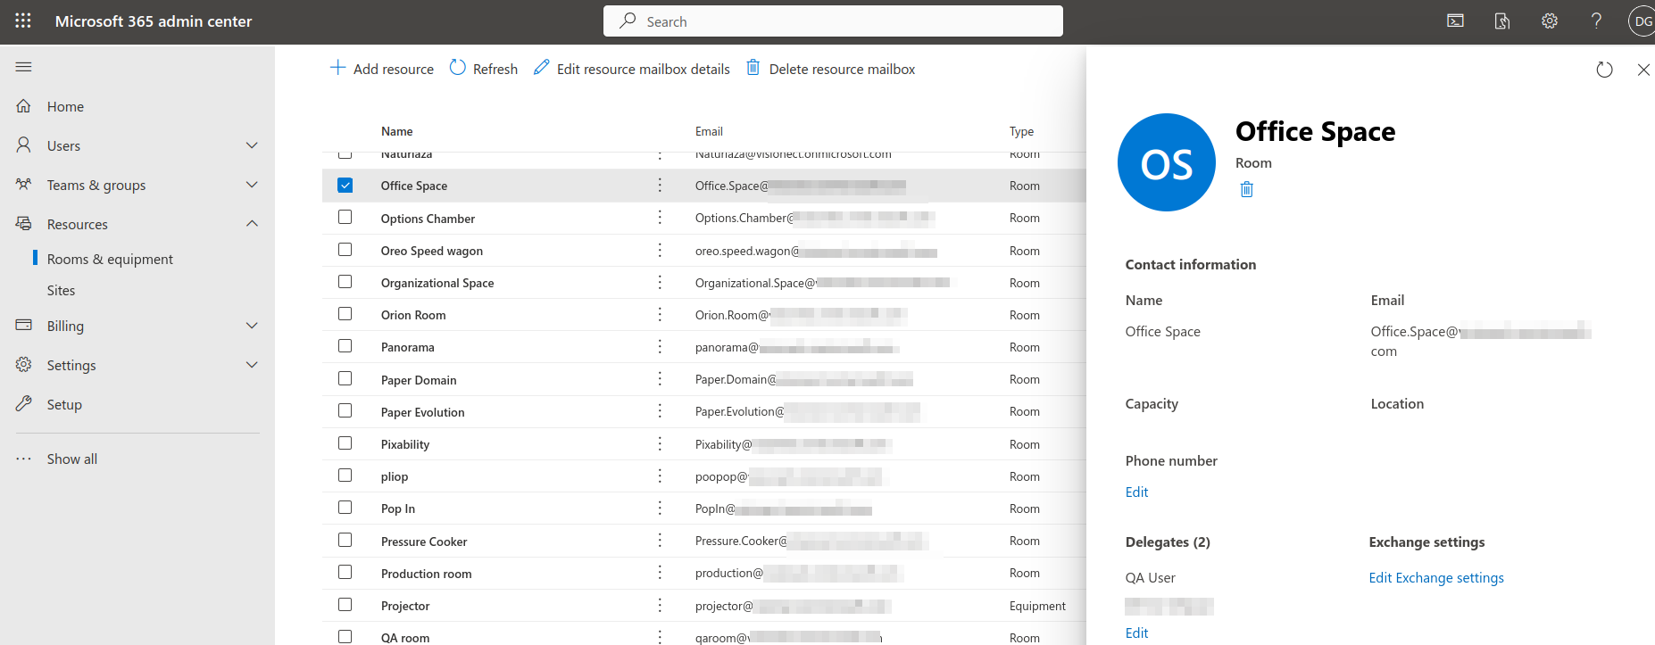The image size is (1655, 645).
Task: Collapse the Resources chevron
Action: 252,224
